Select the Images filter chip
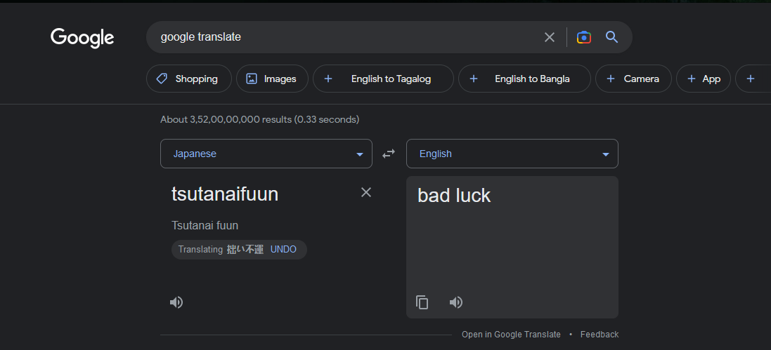The height and width of the screenshot is (350, 771). pyautogui.click(x=272, y=79)
